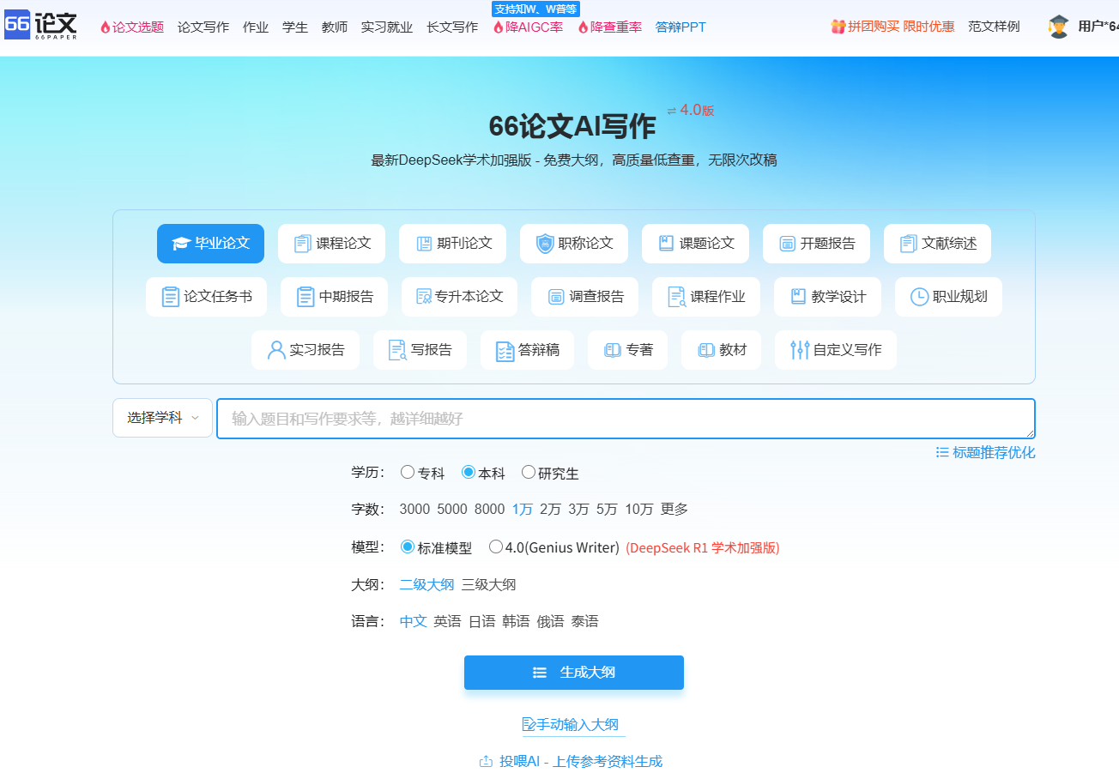The height and width of the screenshot is (773, 1119).
Task: Click the list icon beside 标题推荐优化
Action: pos(942,452)
